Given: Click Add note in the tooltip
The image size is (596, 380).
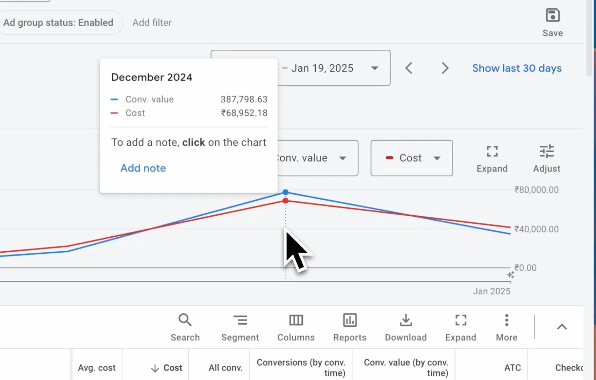Looking at the screenshot, I should (143, 168).
